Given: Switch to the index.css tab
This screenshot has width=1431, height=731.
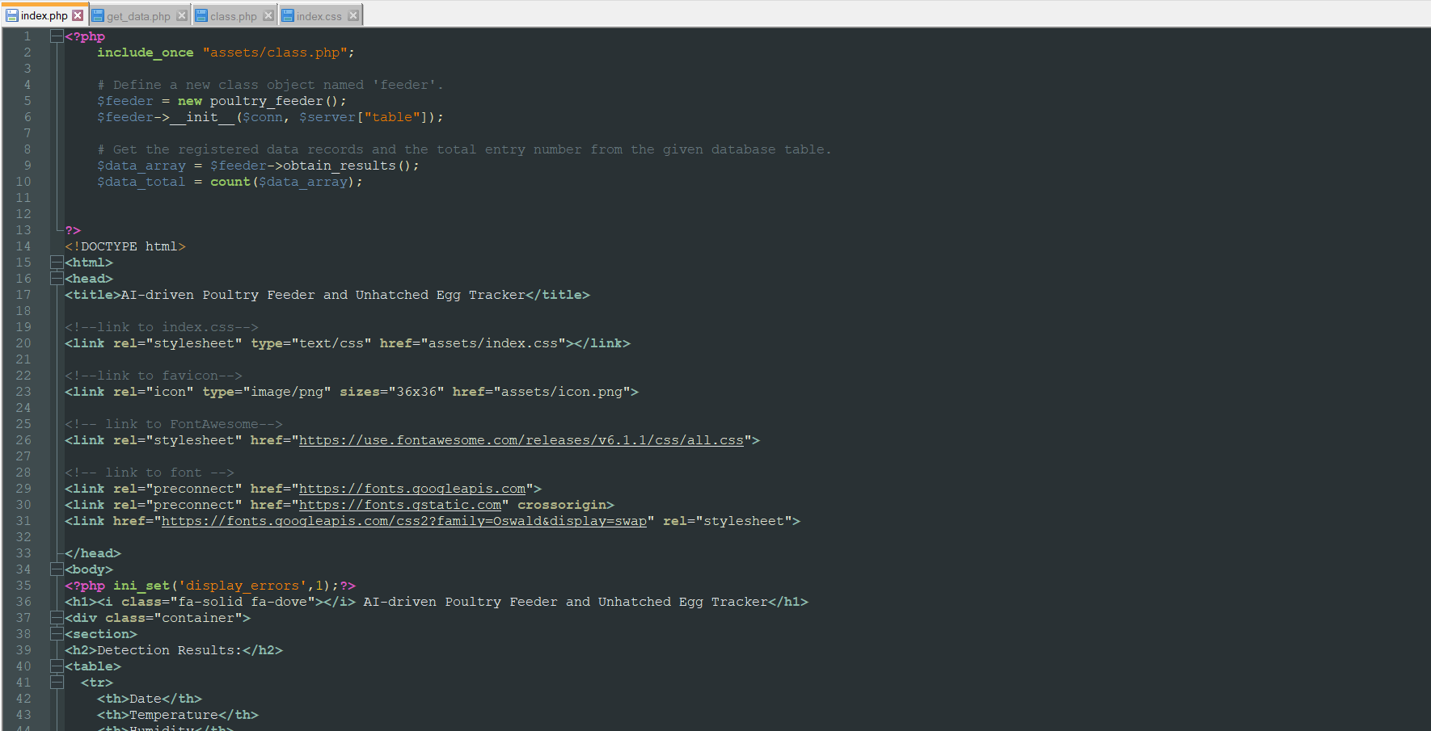Looking at the screenshot, I should (319, 15).
